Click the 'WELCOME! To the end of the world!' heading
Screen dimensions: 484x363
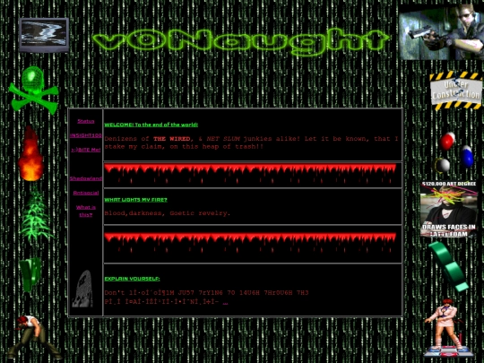[x=151, y=125]
